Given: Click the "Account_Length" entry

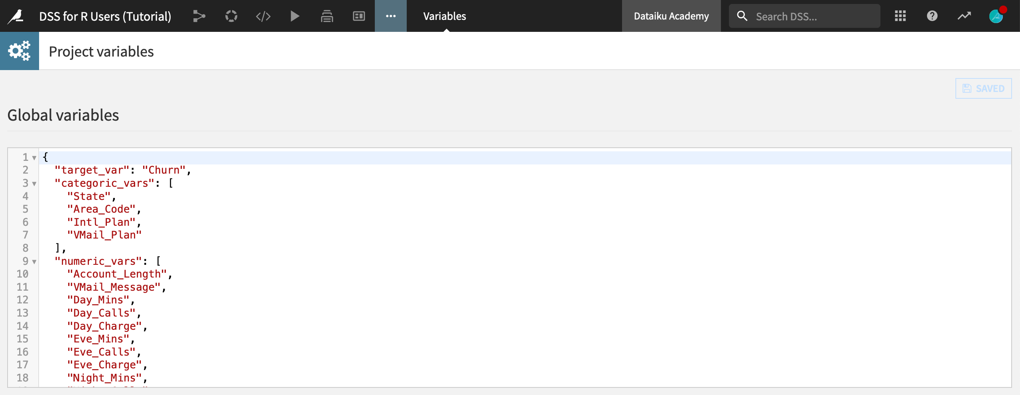Looking at the screenshot, I should [x=117, y=274].
